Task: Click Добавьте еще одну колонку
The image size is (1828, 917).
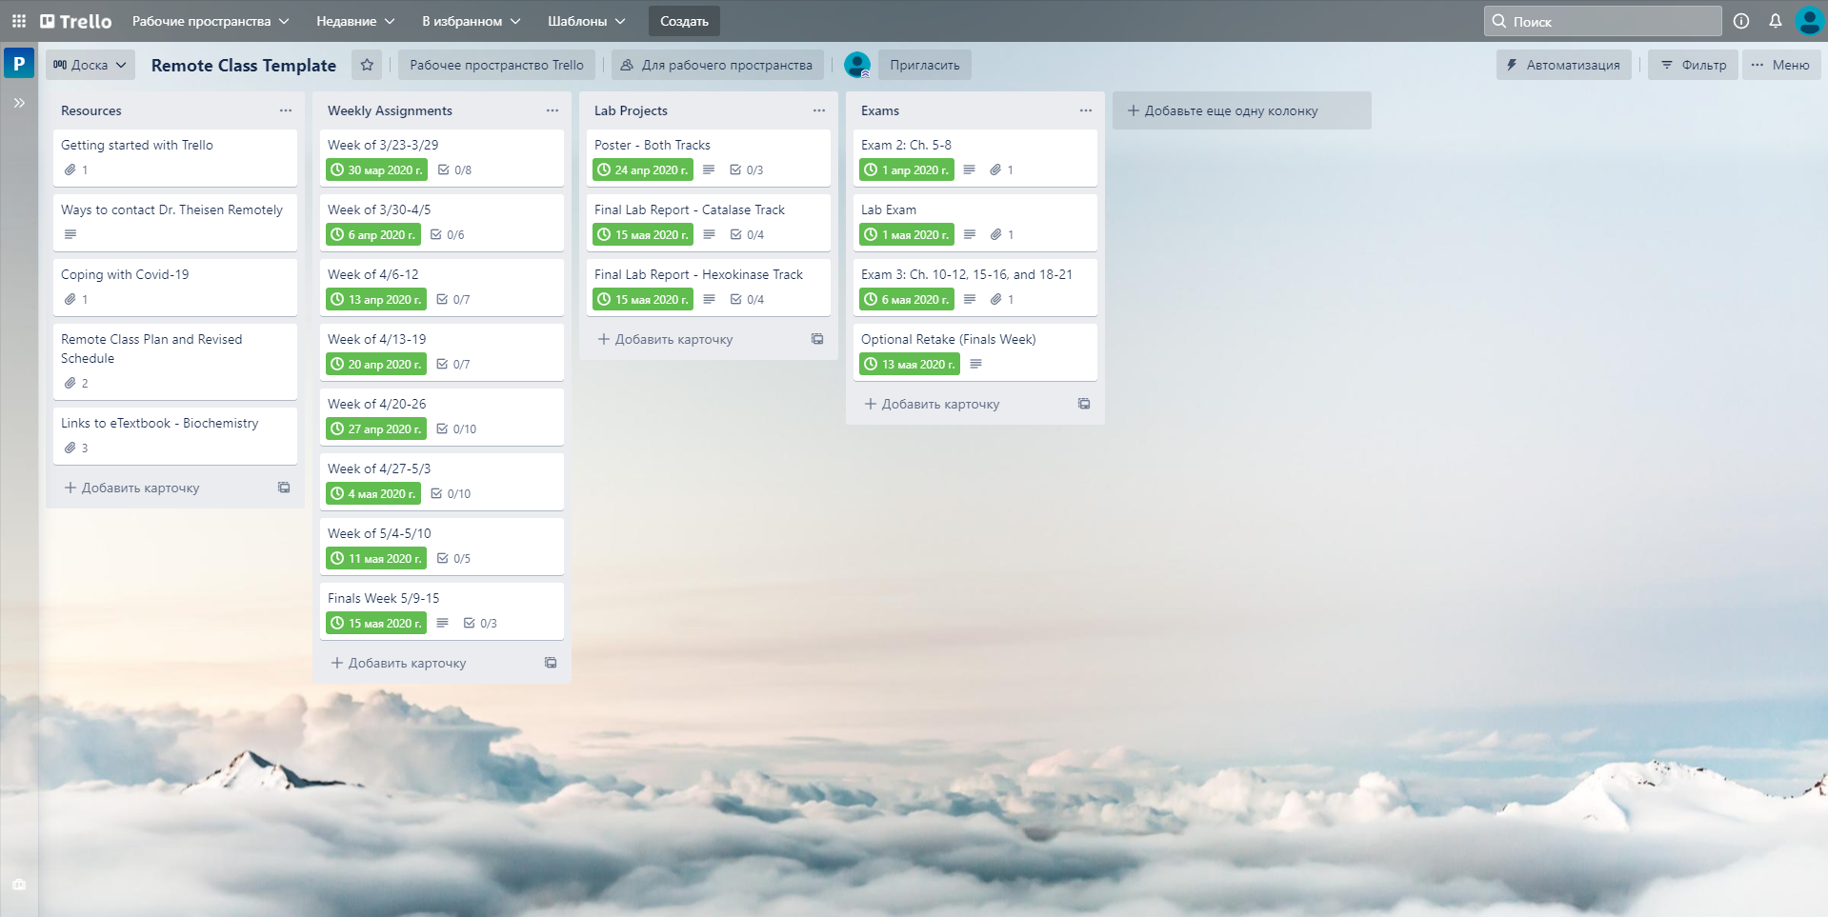Action: tap(1242, 110)
